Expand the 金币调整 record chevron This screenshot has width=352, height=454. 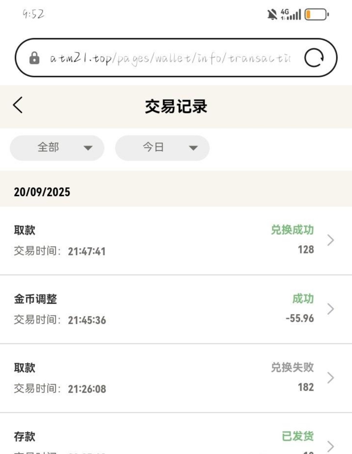(x=330, y=309)
